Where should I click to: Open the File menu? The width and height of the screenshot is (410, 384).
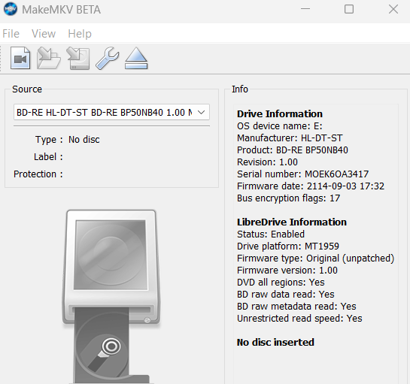(11, 34)
